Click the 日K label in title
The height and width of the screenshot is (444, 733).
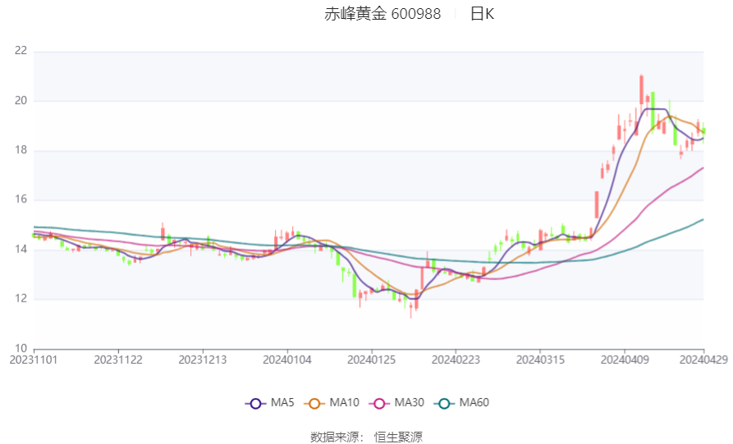(482, 14)
